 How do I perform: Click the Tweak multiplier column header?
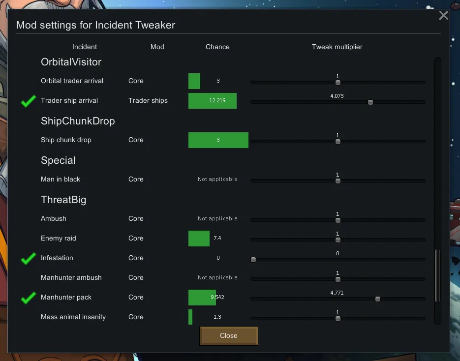coord(337,47)
